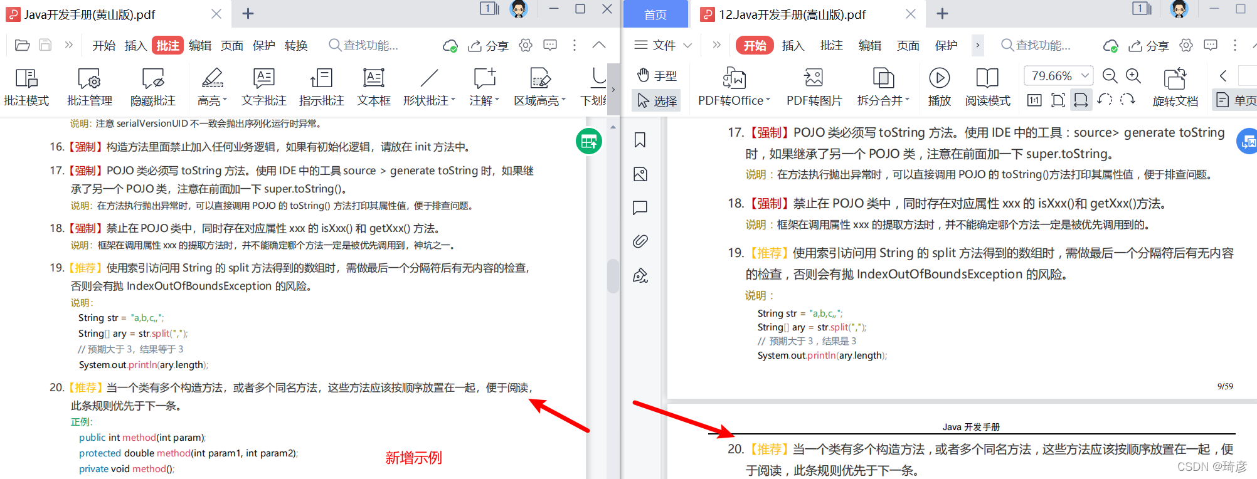Rotate view counterclockwise in right window
This screenshot has height=479, width=1257.
[1105, 100]
